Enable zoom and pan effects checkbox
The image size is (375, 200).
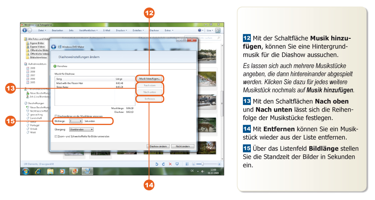click(56, 136)
